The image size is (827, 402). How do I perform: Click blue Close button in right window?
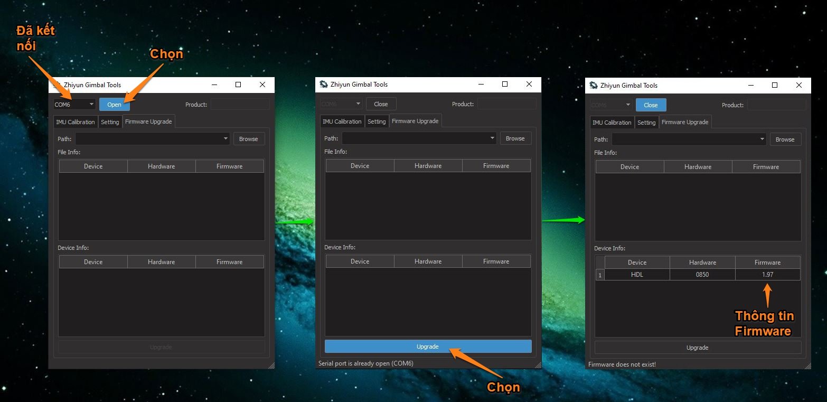(651, 105)
